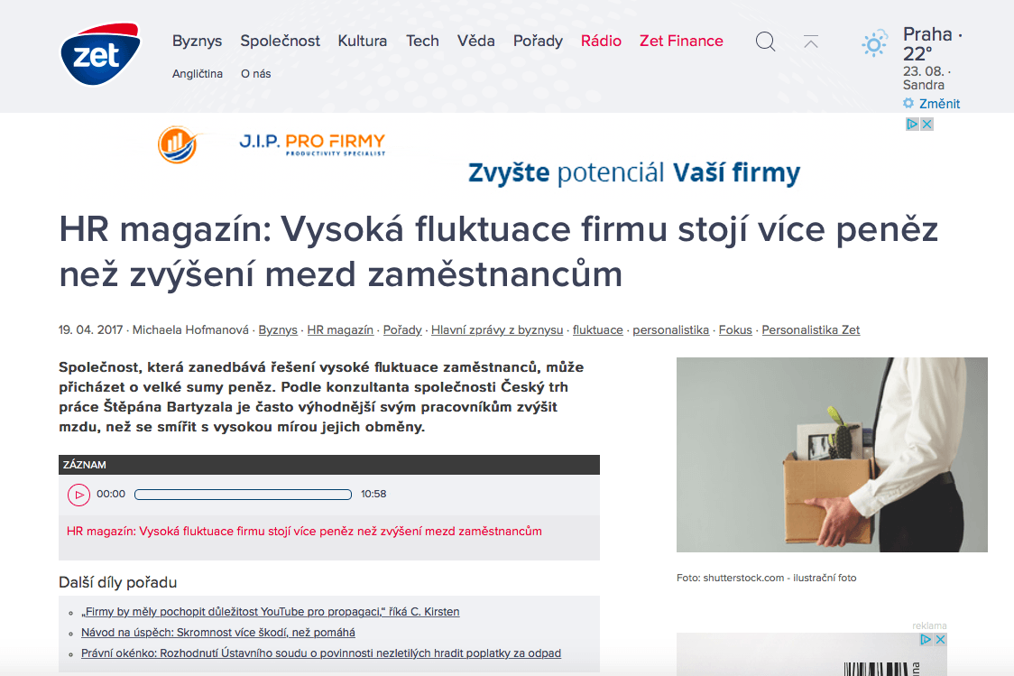Click the gear icon next to Změnit
This screenshot has width=1014, height=676.
[x=908, y=104]
